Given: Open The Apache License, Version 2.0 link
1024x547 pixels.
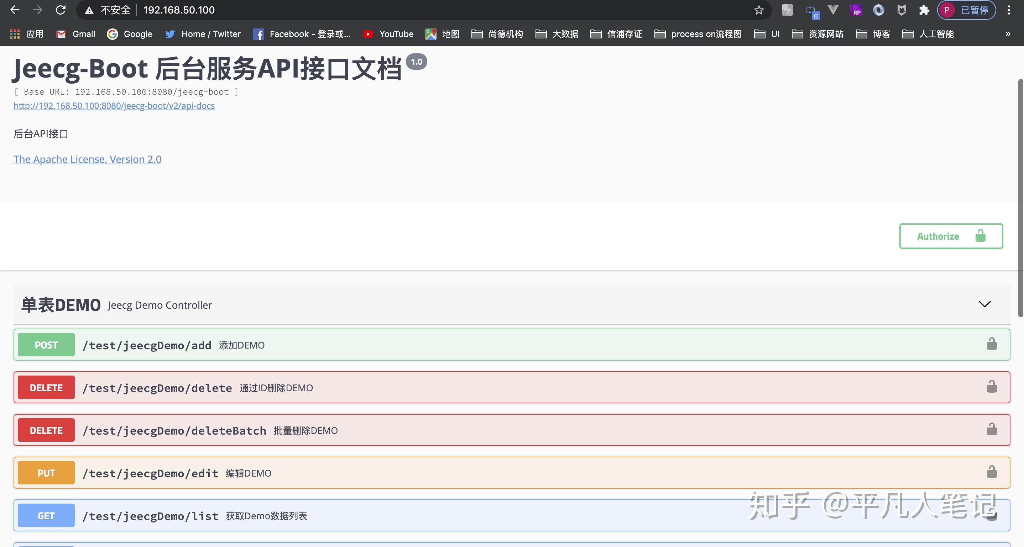Looking at the screenshot, I should click(x=87, y=159).
